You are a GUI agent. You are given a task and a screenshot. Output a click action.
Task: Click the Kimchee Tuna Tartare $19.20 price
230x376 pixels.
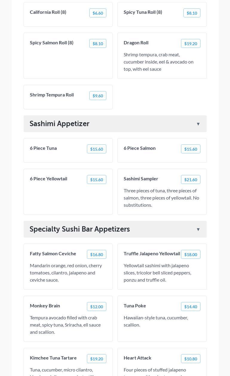pos(96,359)
